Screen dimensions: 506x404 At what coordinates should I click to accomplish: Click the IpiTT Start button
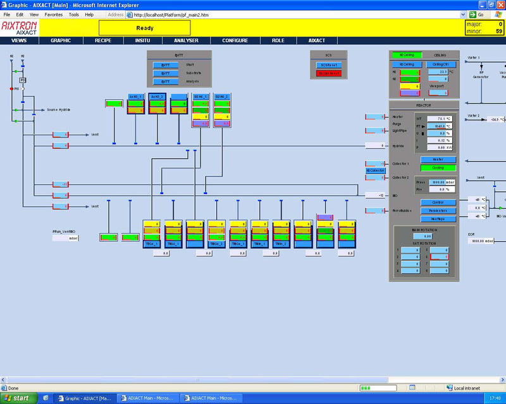point(164,64)
